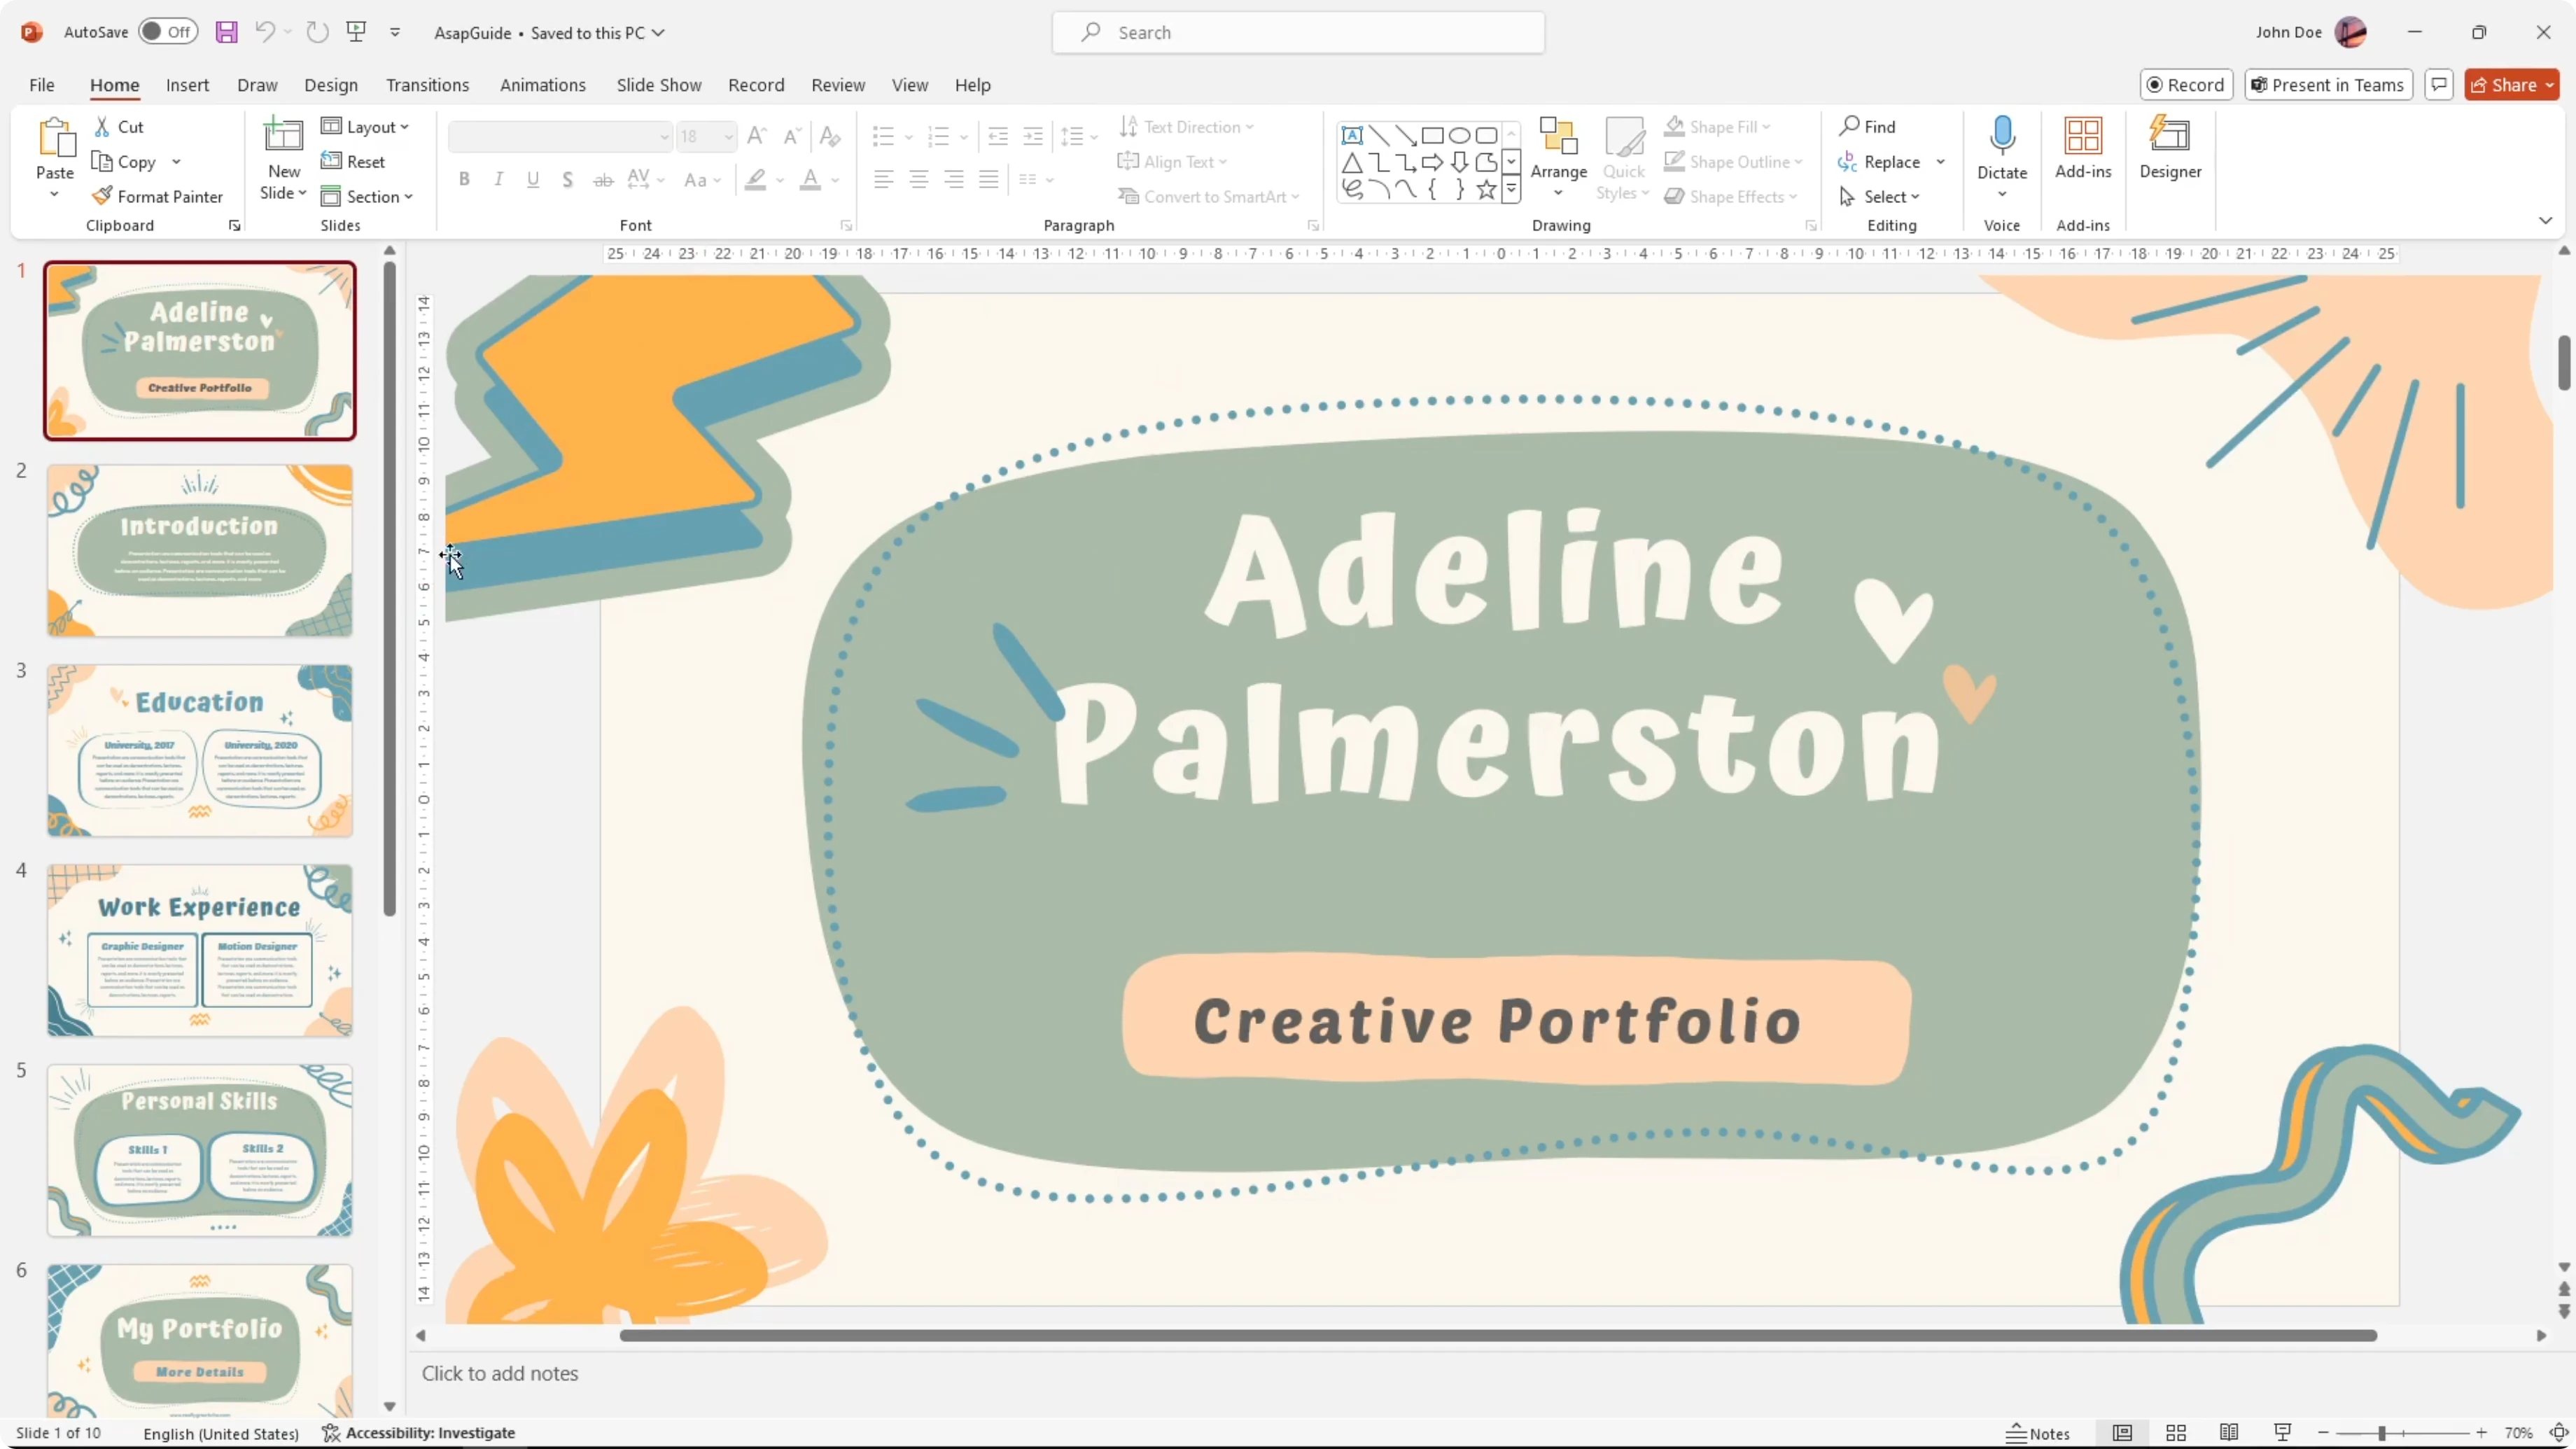The image size is (2576, 1449).
Task: Click the Undo arrow icon
Action: pos(264,32)
